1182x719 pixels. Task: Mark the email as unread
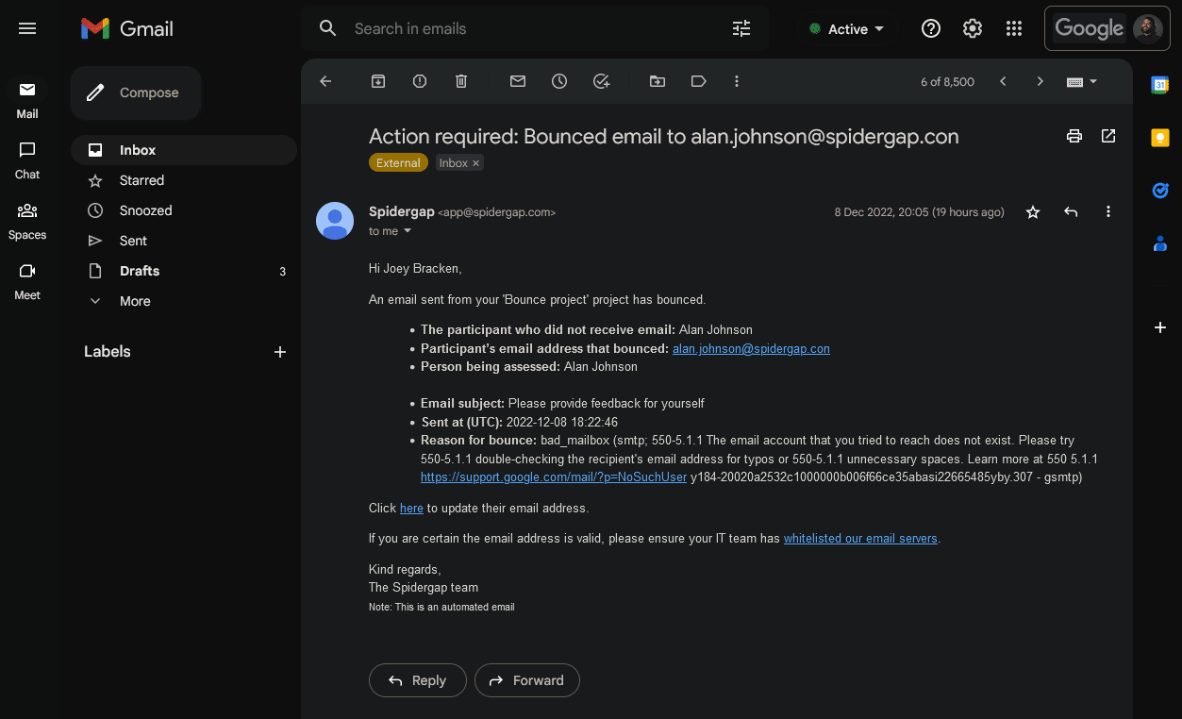517,81
